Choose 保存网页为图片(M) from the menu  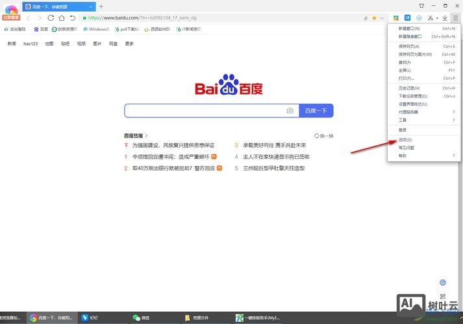424,54
